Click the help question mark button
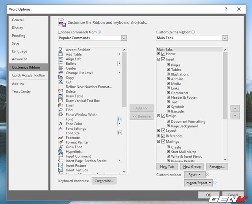Image resolution: width=252 pixels, height=204 pixels. point(226,9)
